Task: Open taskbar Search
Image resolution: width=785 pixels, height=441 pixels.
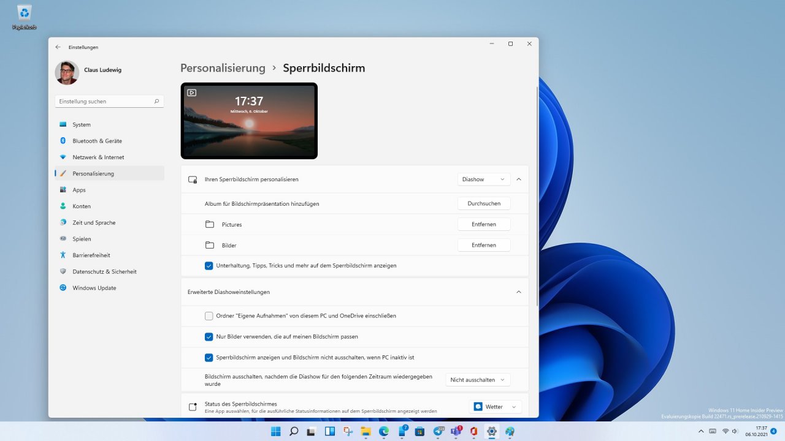Action: coord(294,431)
